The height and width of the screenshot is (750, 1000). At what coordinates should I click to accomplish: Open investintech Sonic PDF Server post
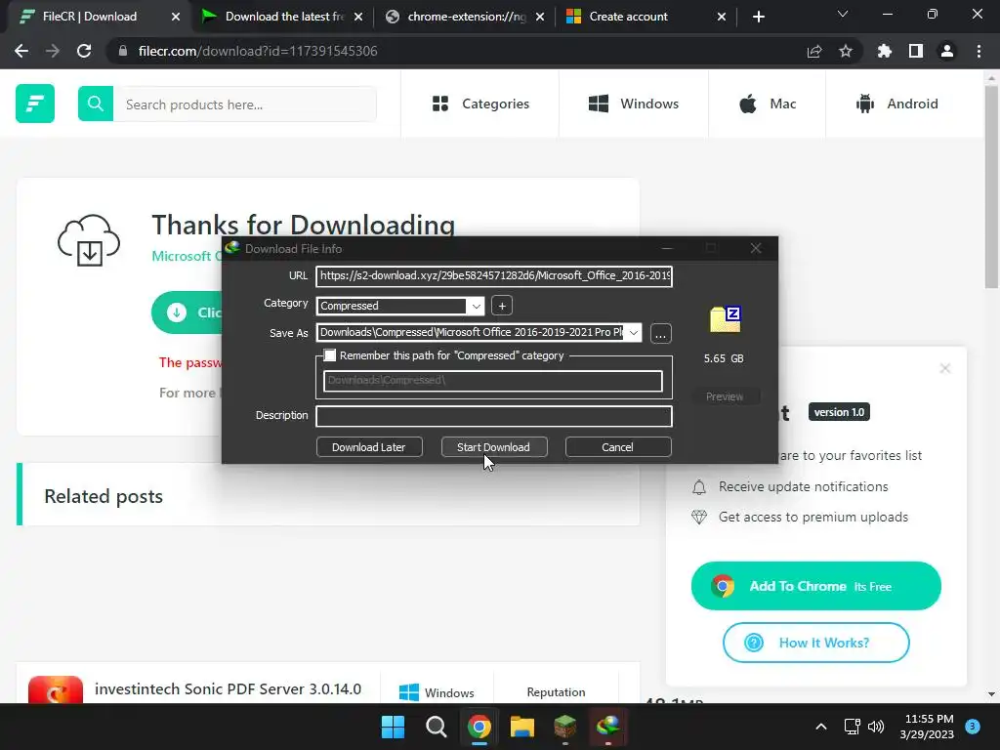(x=228, y=689)
